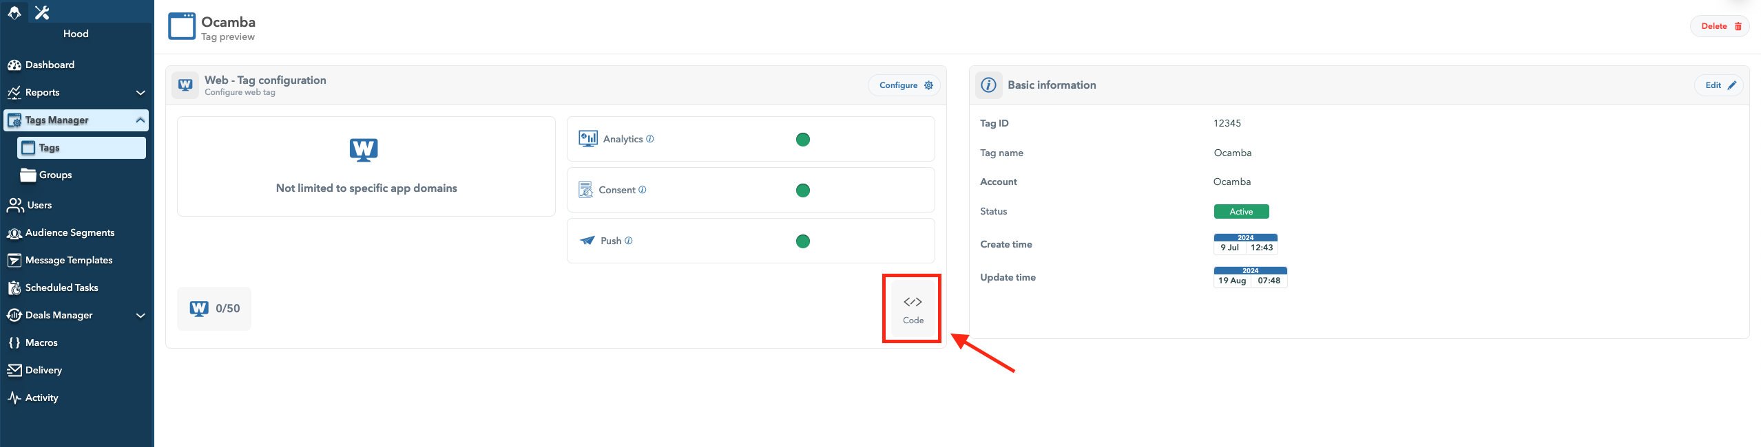Toggle the Push green status indicator
The image size is (1761, 447).
tap(803, 241)
